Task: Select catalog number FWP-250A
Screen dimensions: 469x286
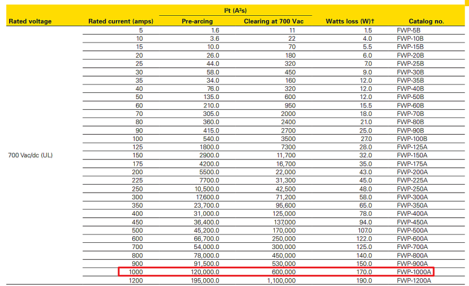Action: coord(412,189)
